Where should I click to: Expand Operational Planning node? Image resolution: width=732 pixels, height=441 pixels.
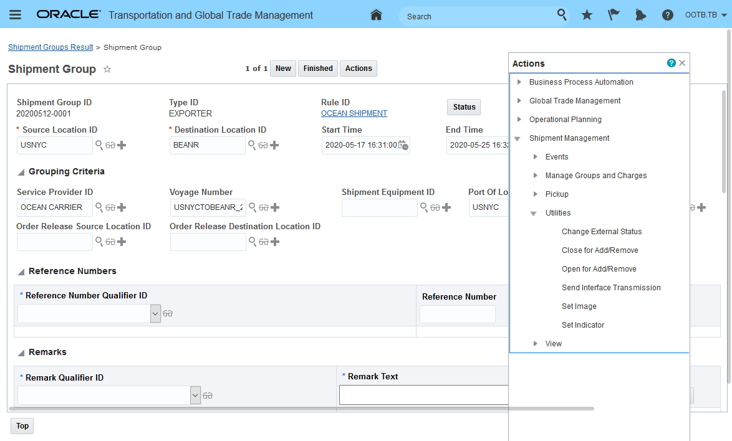click(x=519, y=120)
